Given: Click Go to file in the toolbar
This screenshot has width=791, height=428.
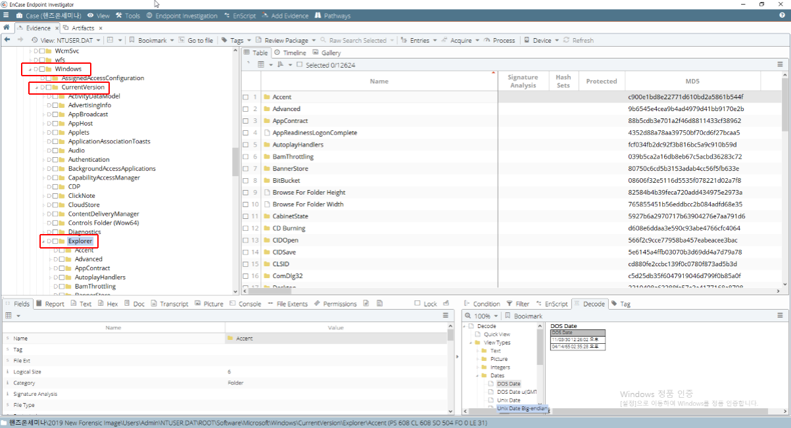Looking at the screenshot, I should pyautogui.click(x=195, y=40).
